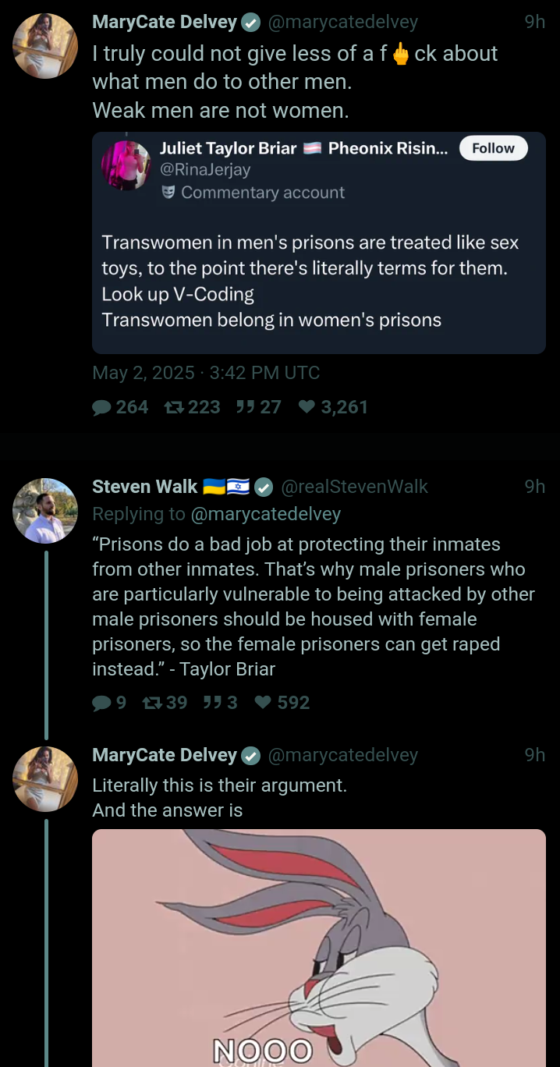
Task: Like Steven Walk's reply with 592 hearts
Action: click(x=264, y=703)
